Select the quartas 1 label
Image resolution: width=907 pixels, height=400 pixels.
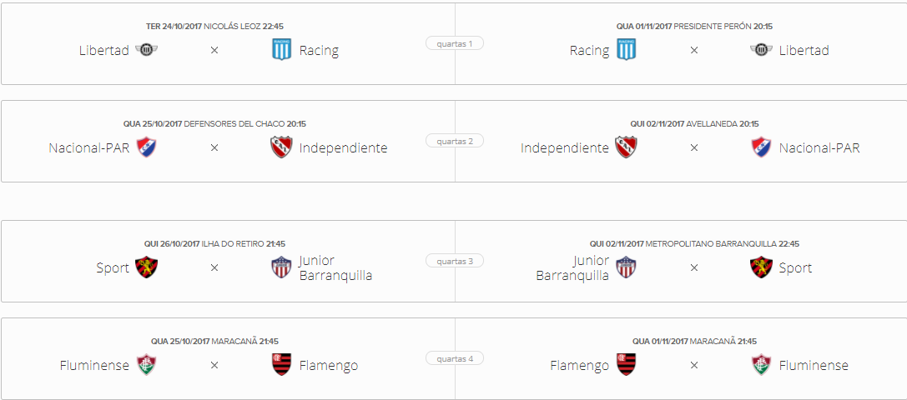point(455,43)
